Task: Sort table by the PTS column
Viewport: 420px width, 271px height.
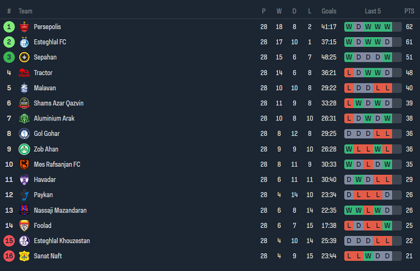Action: point(409,11)
